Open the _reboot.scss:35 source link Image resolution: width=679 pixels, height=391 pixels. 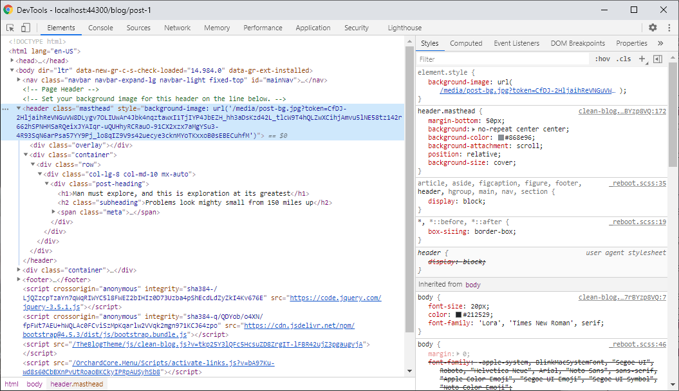tap(637, 184)
